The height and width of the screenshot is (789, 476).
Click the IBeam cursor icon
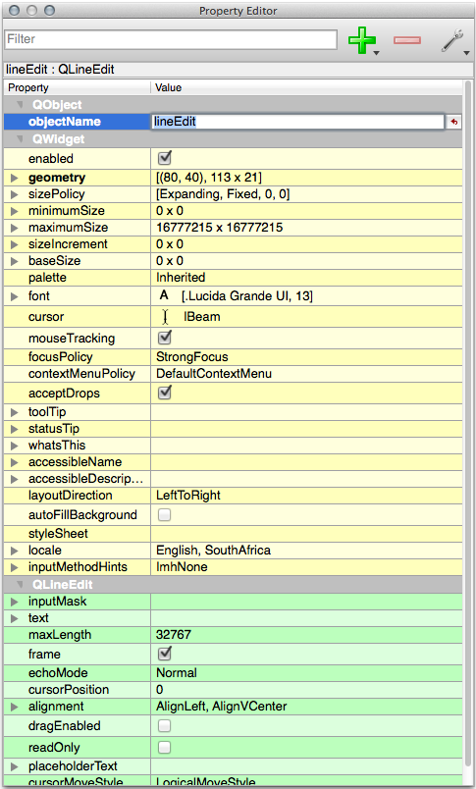point(166,317)
